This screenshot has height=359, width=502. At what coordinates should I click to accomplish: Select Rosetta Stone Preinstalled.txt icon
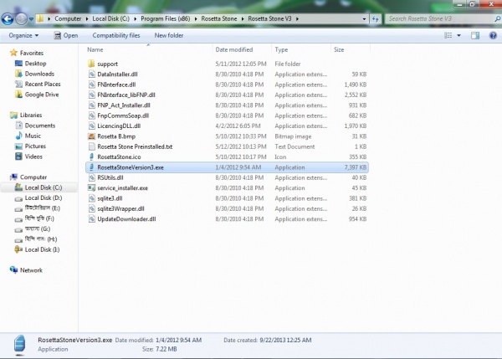pos(91,146)
